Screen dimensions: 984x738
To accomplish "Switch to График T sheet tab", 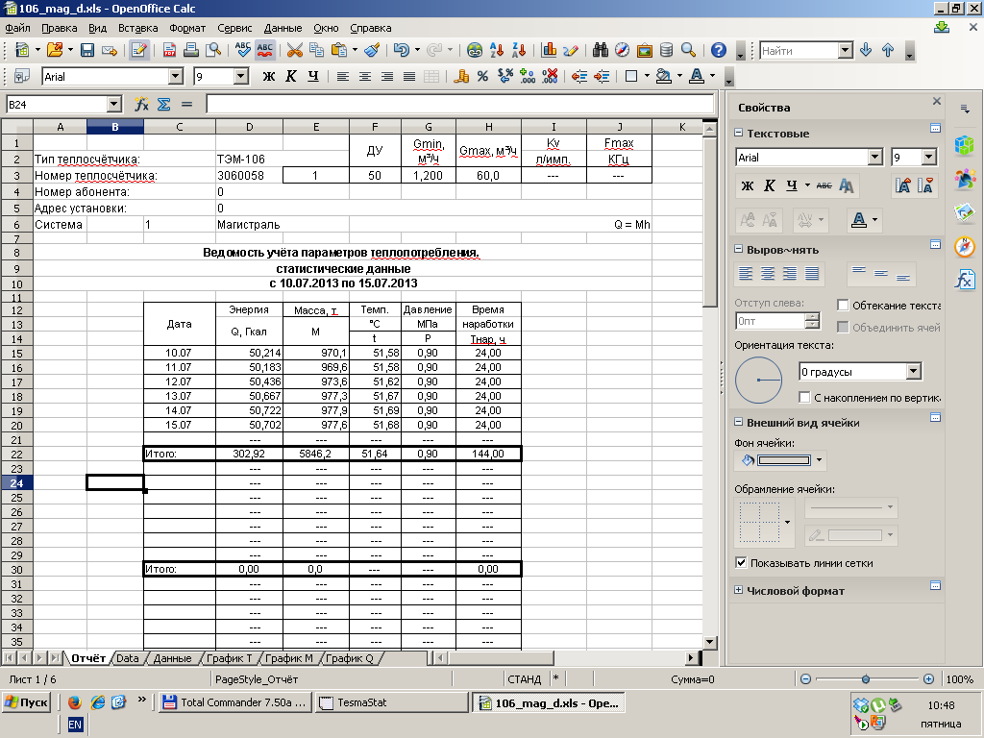I will pyautogui.click(x=229, y=658).
